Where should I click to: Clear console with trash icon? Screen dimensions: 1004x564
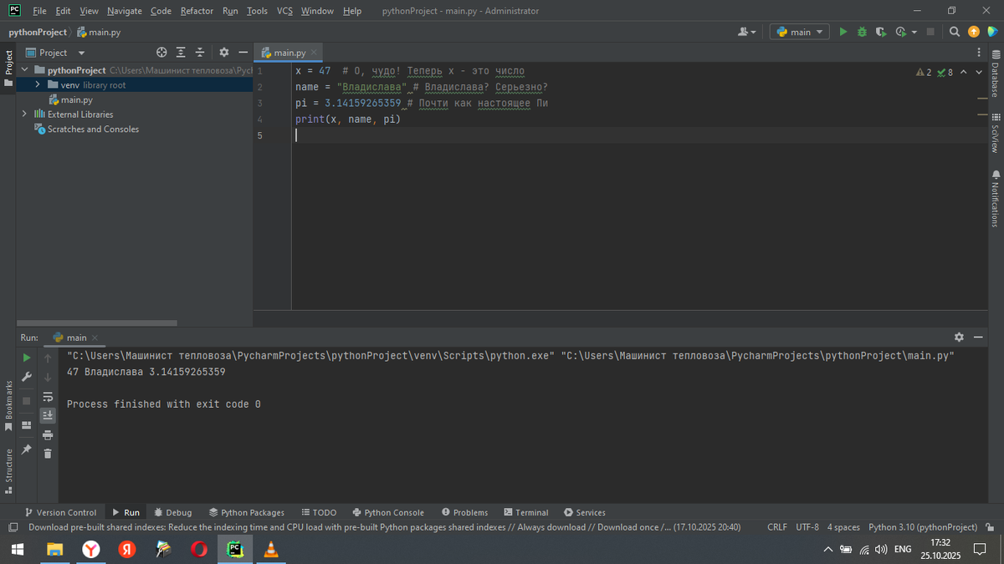click(48, 454)
